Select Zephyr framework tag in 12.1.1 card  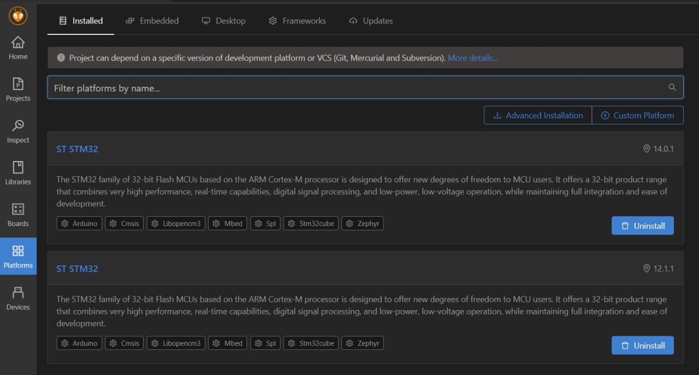tap(363, 343)
